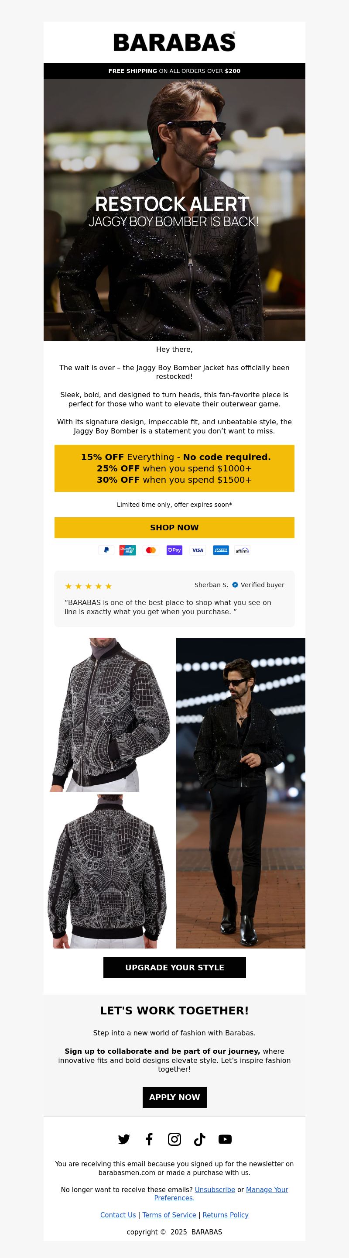Click the Mastercard payment icon
349x1258 pixels.
tap(151, 550)
